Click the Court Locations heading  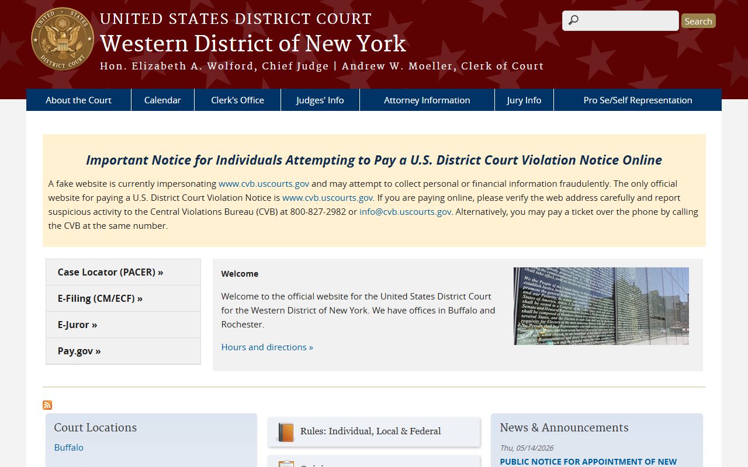[x=95, y=427]
